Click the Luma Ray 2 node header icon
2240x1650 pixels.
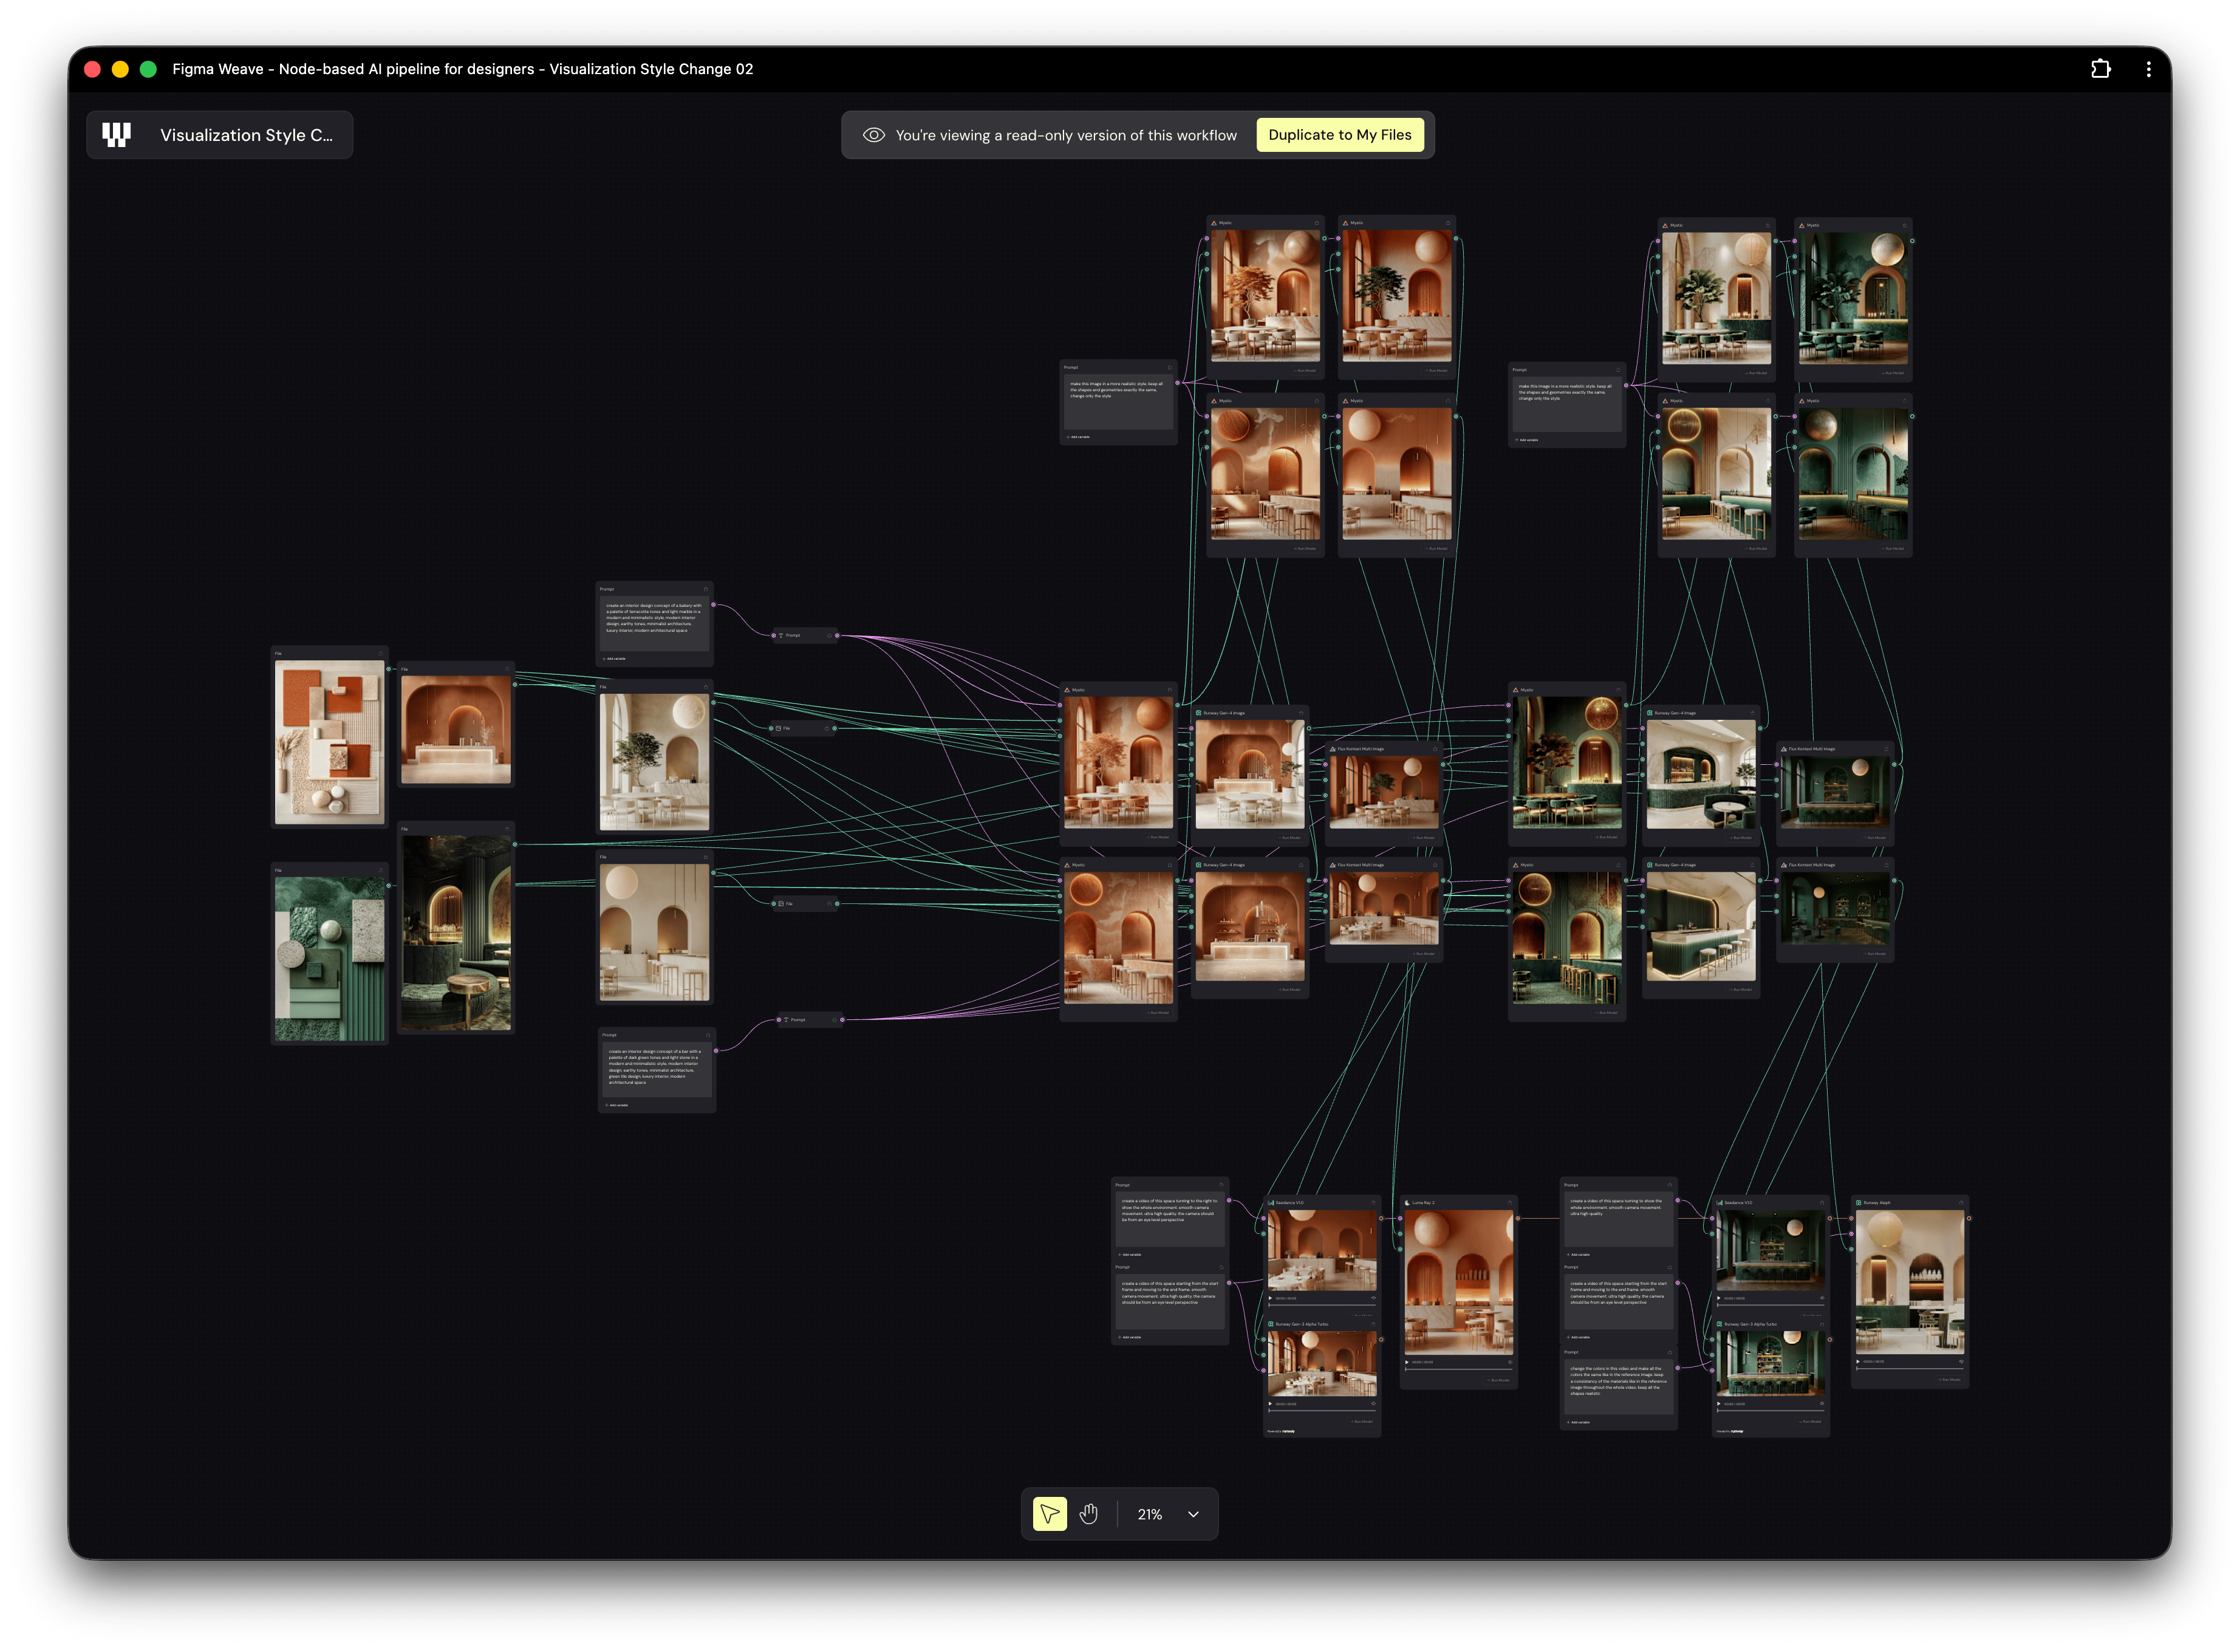1408,1202
